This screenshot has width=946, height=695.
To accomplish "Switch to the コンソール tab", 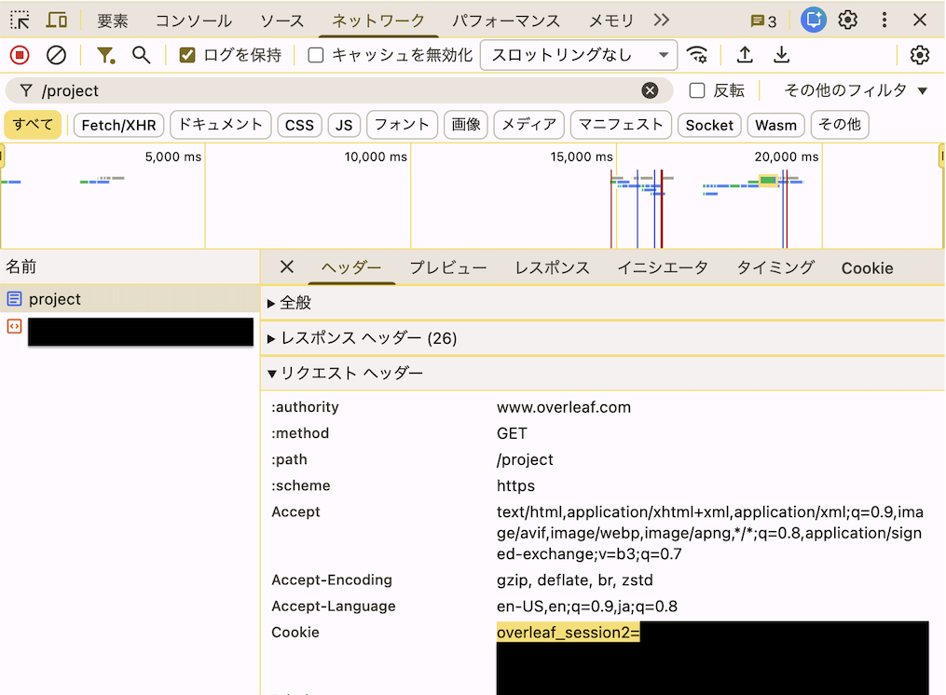I will coord(193,20).
